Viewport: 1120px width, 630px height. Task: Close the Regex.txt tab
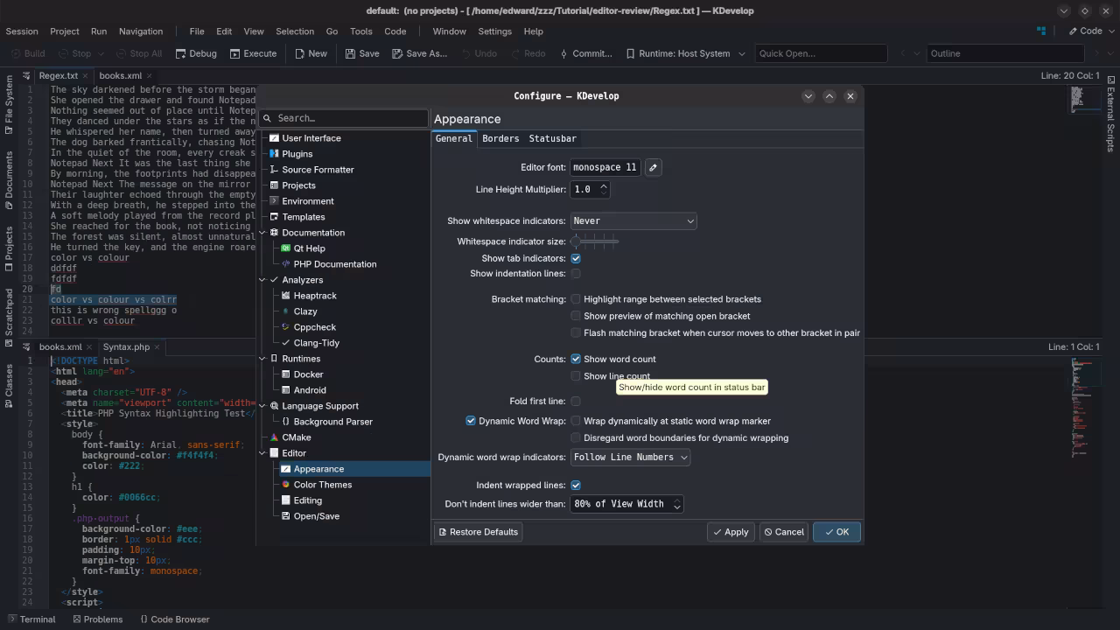87,76
